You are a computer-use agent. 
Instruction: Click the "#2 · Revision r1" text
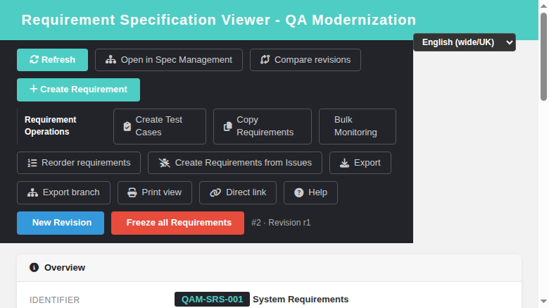coord(281,223)
